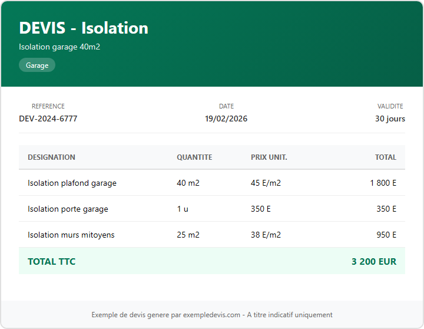Click the validity value 30 jours
Image resolution: width=424 pixels, height=329 pixels.
(x=390, y=119)
